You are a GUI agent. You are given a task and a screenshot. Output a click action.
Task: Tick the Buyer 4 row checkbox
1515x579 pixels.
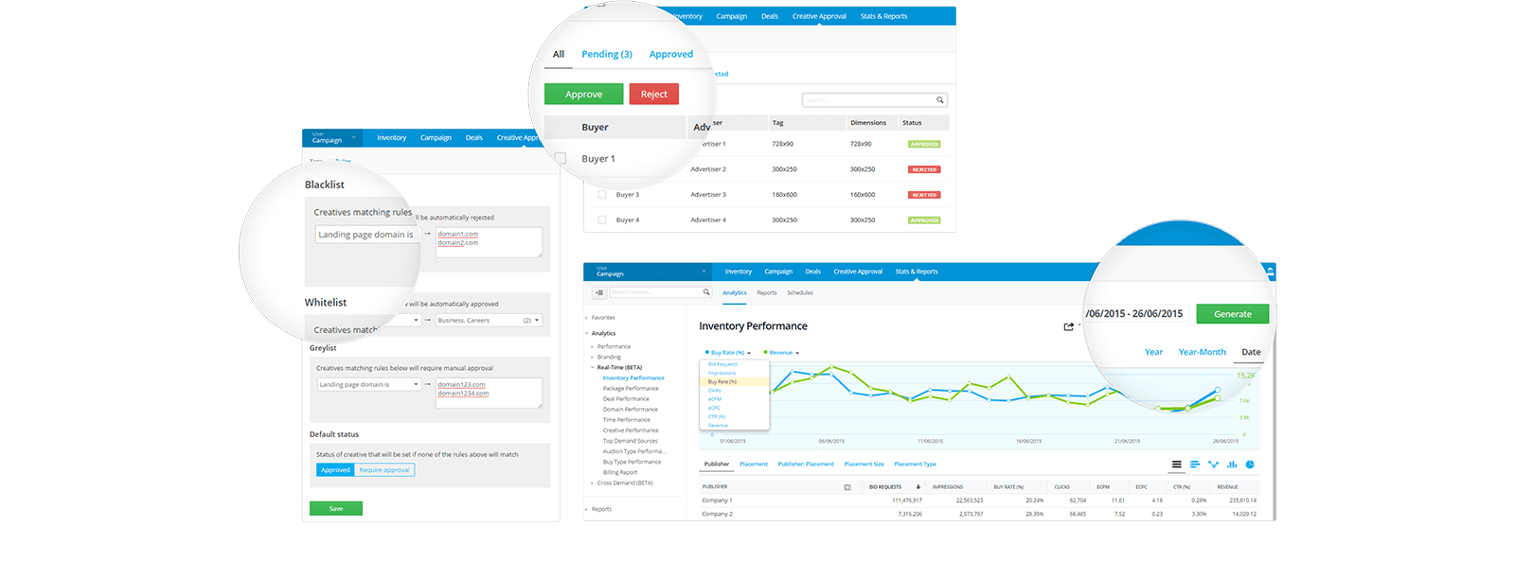pyautogui.click(x=601, y=219)
